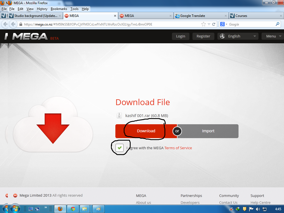
Task: Switch to the Courses tab
Action: tap(256, 16)
